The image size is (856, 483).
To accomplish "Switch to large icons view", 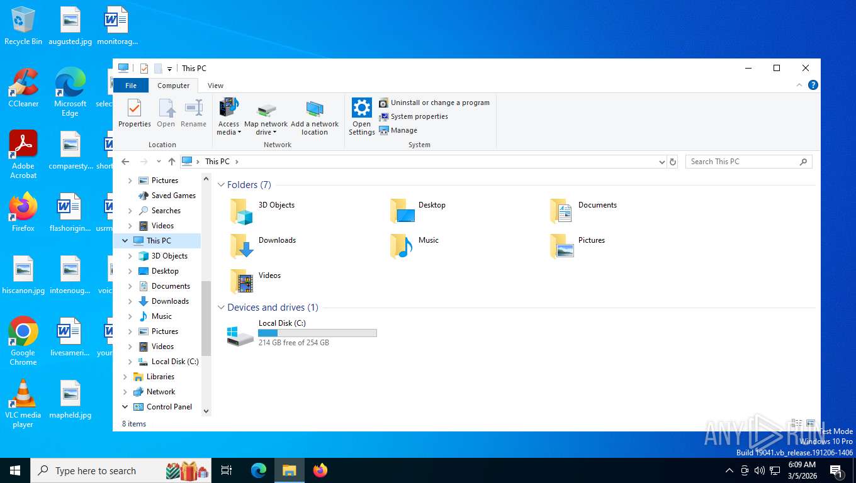I will click(811, 424).
